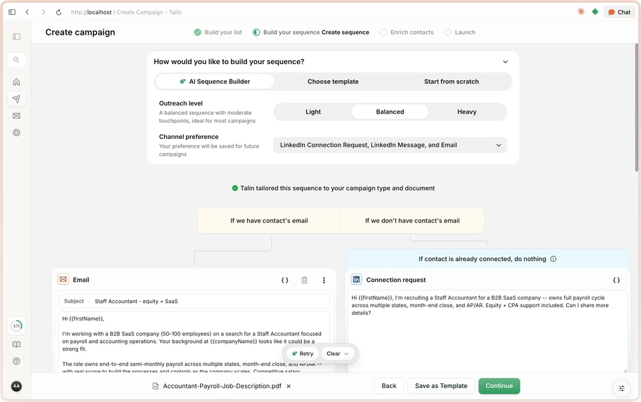The image size is (641, 402).
Task: Insert variable in the Connection request step
Action: [616, 280]
